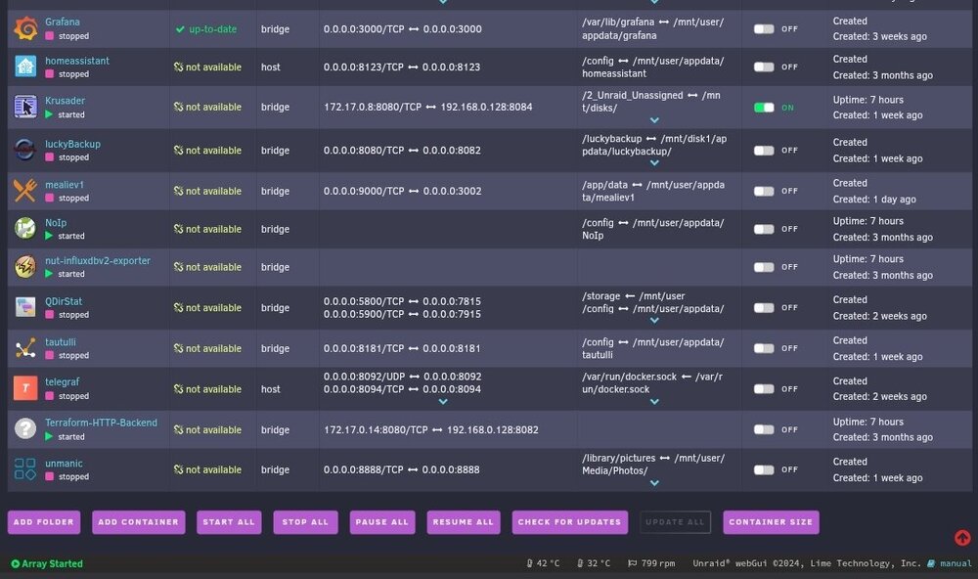The height and width of the screenshot is (579, 978).
Task: Turn off Krusader autostart switch
Action: point(764,108)
